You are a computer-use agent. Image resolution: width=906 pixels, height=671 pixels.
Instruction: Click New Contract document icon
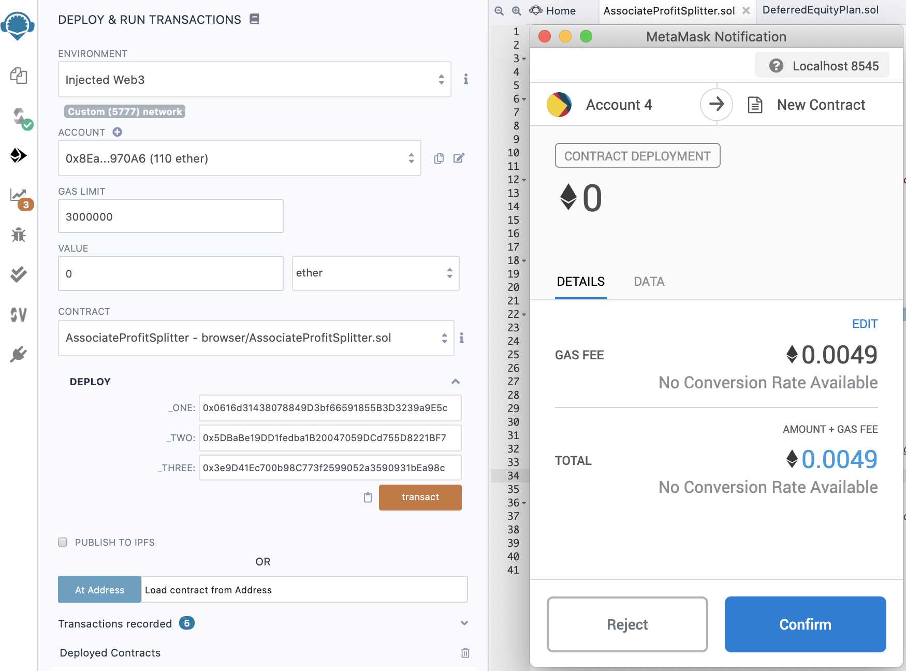click(755, 105)
